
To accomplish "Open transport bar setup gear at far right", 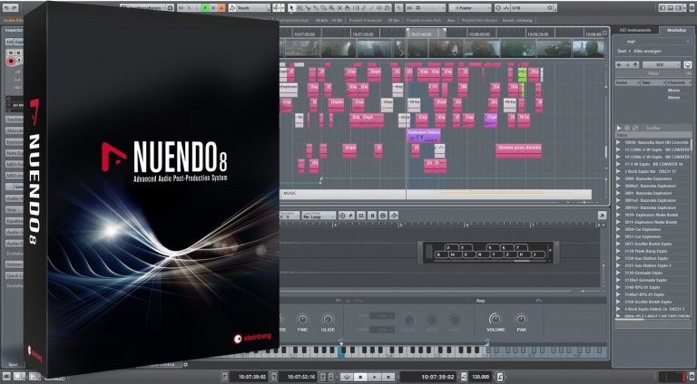I will point(692,377).
